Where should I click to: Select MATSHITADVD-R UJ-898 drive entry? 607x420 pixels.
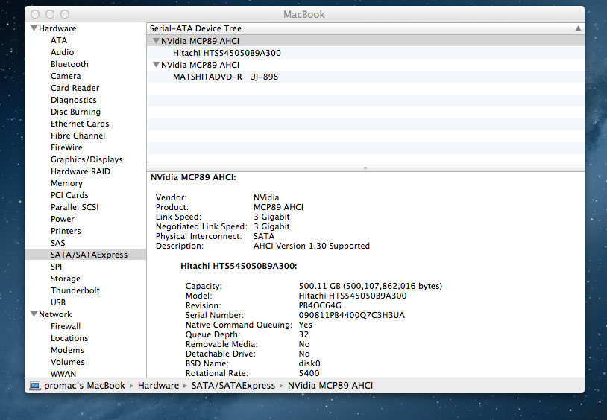pos(225,77)
